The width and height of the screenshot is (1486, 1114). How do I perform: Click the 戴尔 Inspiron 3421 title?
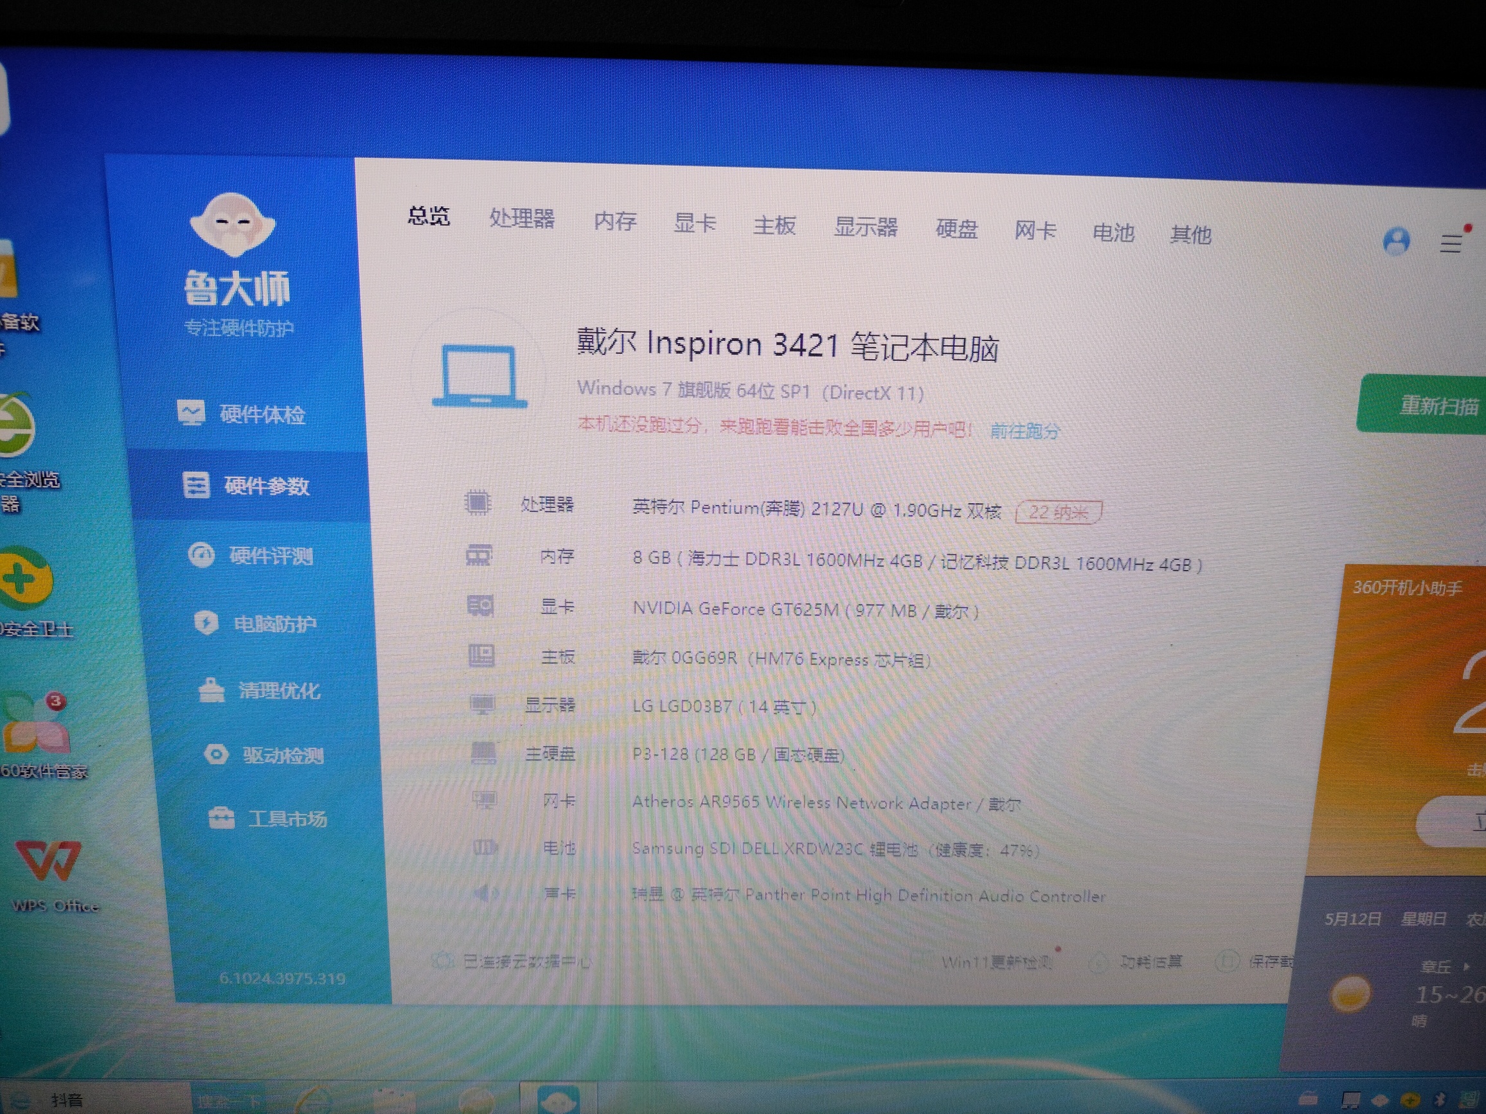(x=787, y=345)
